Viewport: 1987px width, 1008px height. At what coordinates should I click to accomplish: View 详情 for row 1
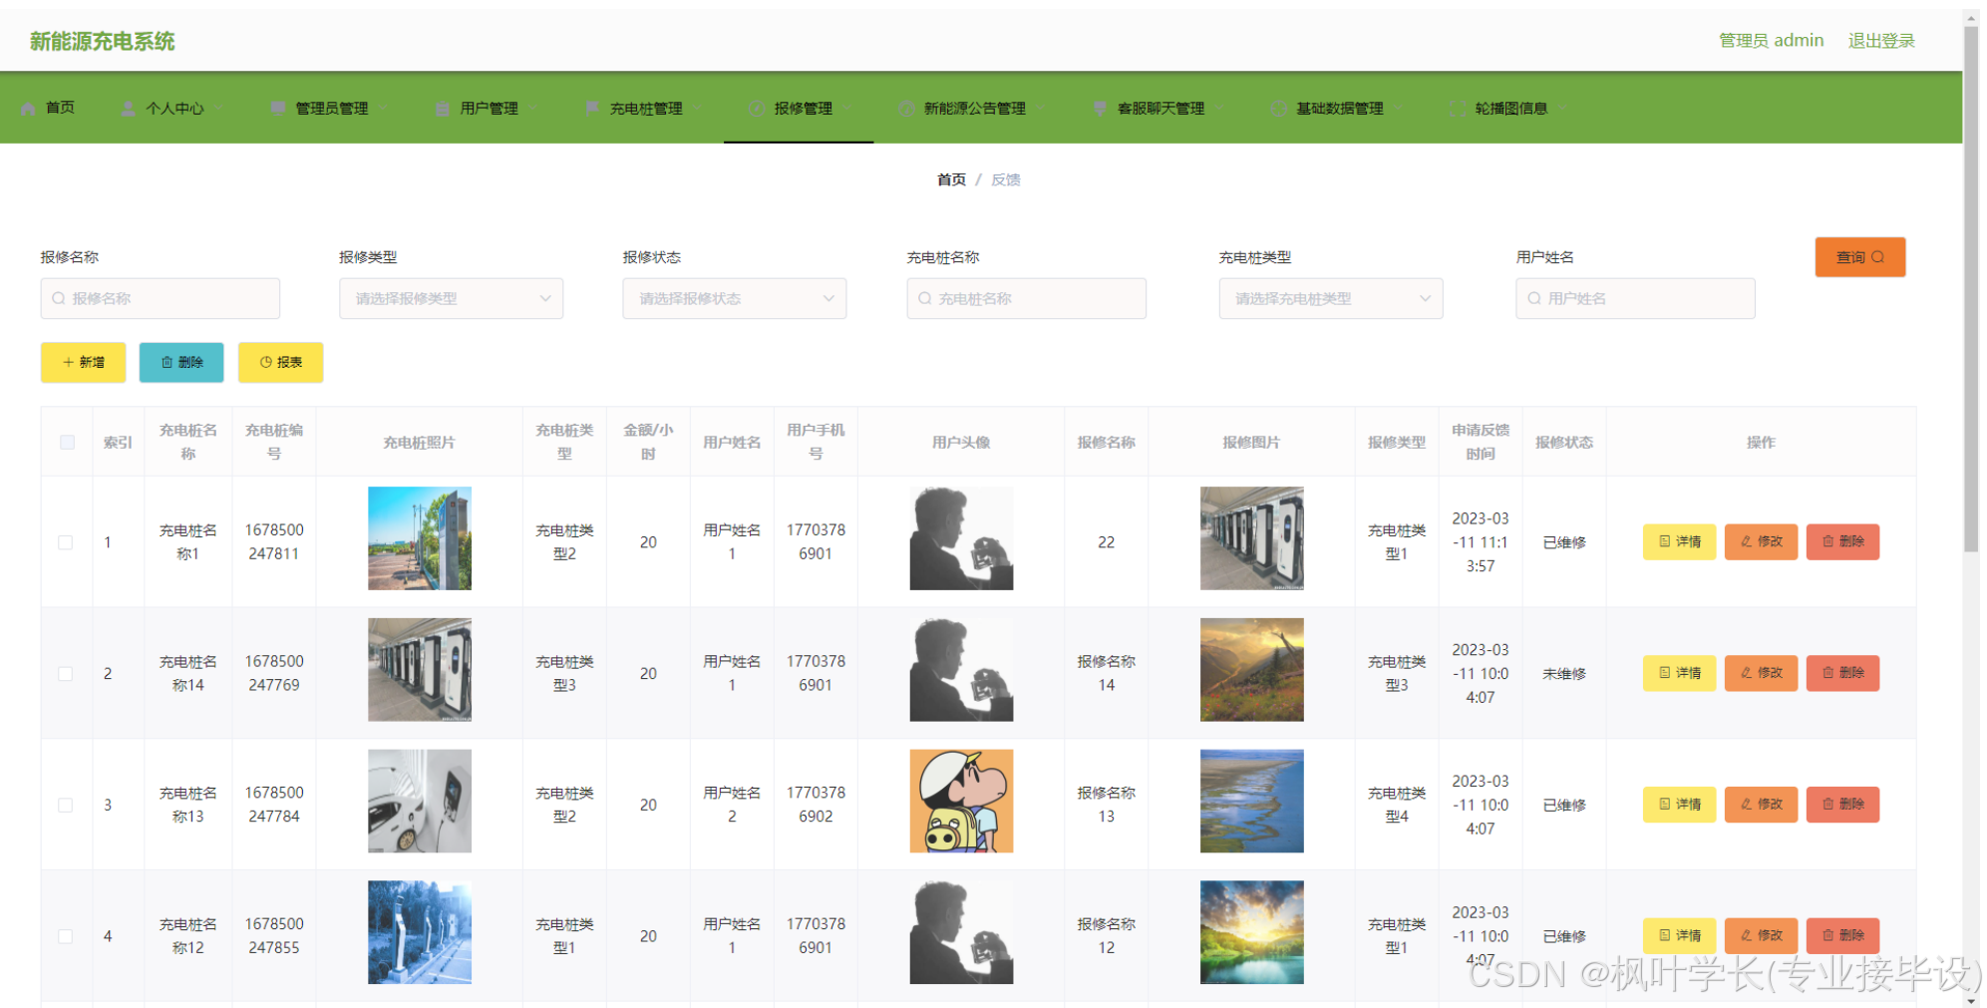coord(1679,541)
